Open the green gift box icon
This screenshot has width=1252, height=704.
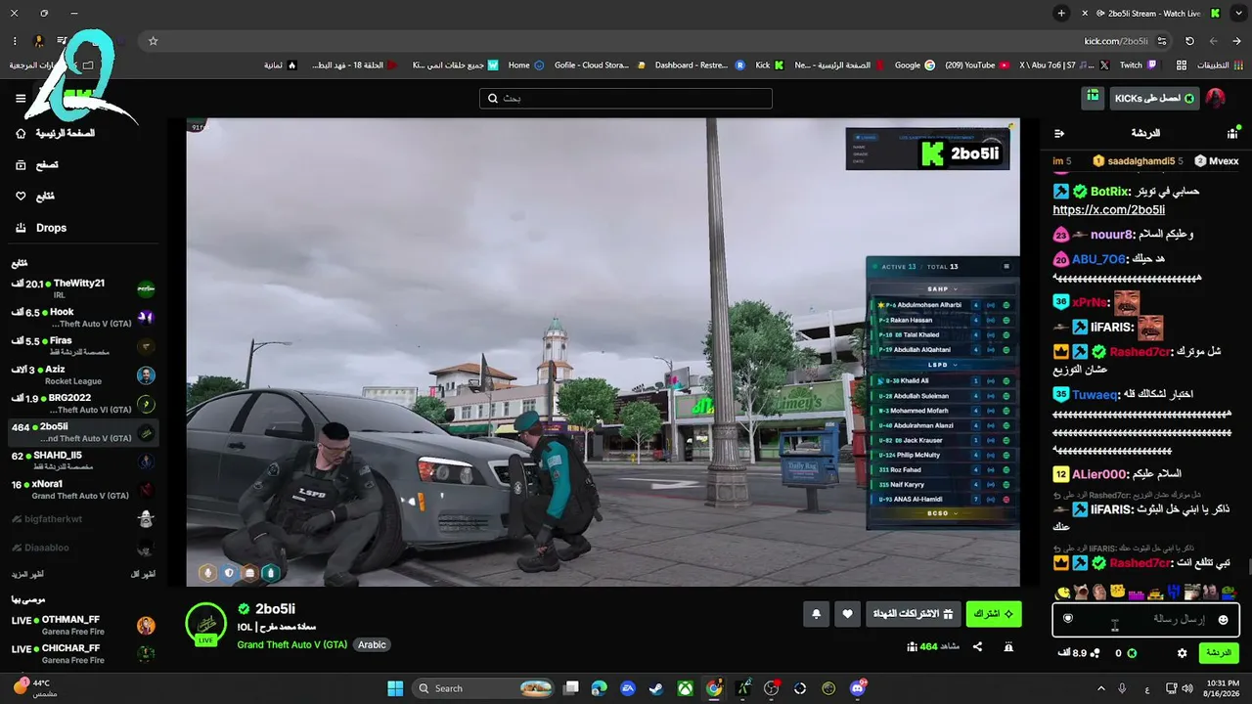tap(1093, 98)
